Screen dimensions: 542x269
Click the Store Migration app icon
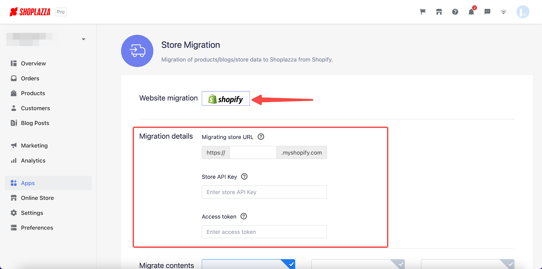point(137,51)
